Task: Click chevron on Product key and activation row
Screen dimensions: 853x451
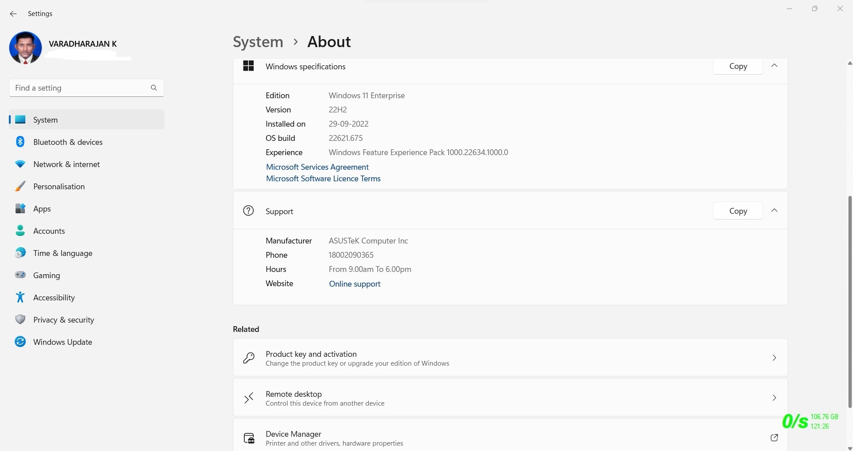Action: click(x=774, y=358)
